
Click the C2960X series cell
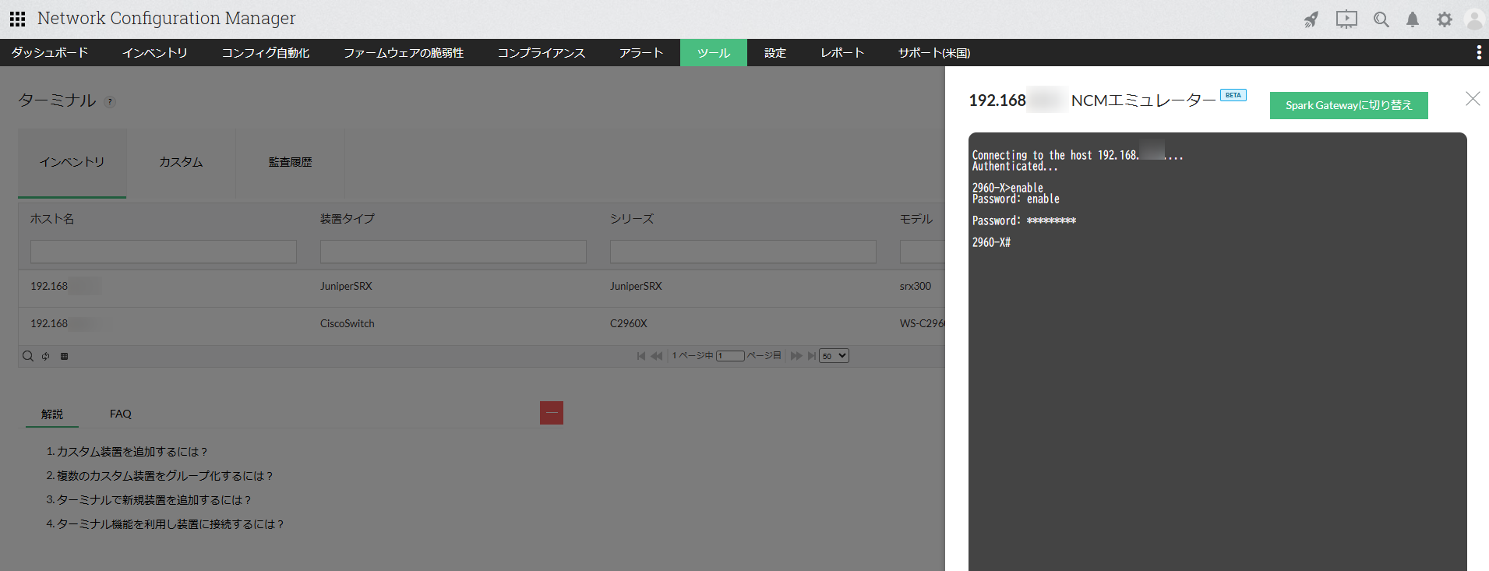629,323
